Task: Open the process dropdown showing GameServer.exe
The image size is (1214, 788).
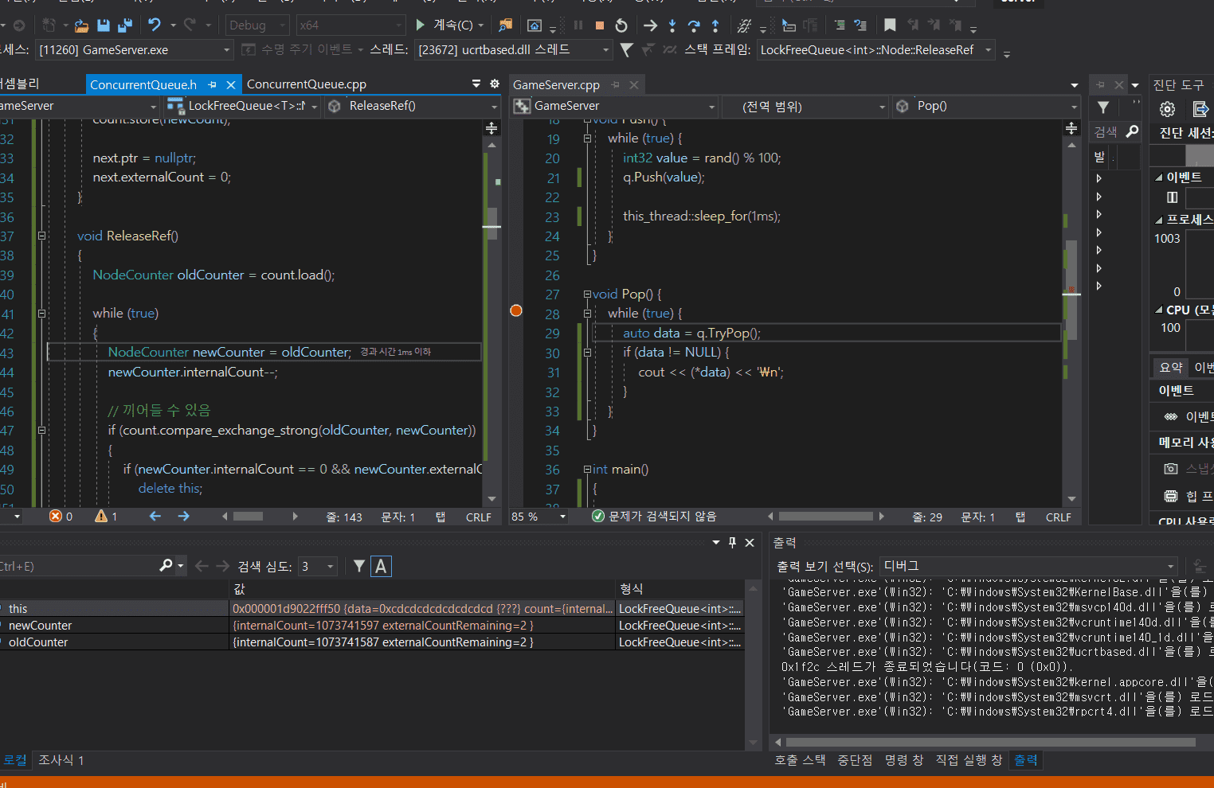Action: point(226,50)
